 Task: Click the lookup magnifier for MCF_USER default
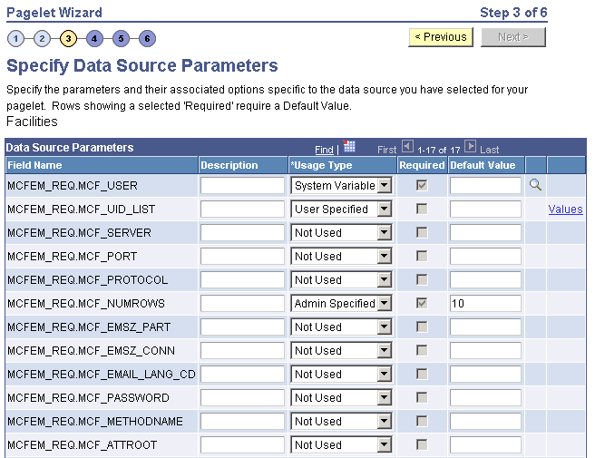click(x=535, y=185)
